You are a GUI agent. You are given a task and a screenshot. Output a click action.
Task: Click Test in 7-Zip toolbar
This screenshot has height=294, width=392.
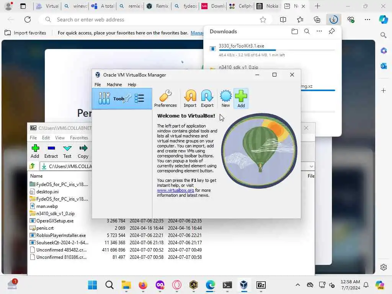pyautogui.click(x=67, y=151)
